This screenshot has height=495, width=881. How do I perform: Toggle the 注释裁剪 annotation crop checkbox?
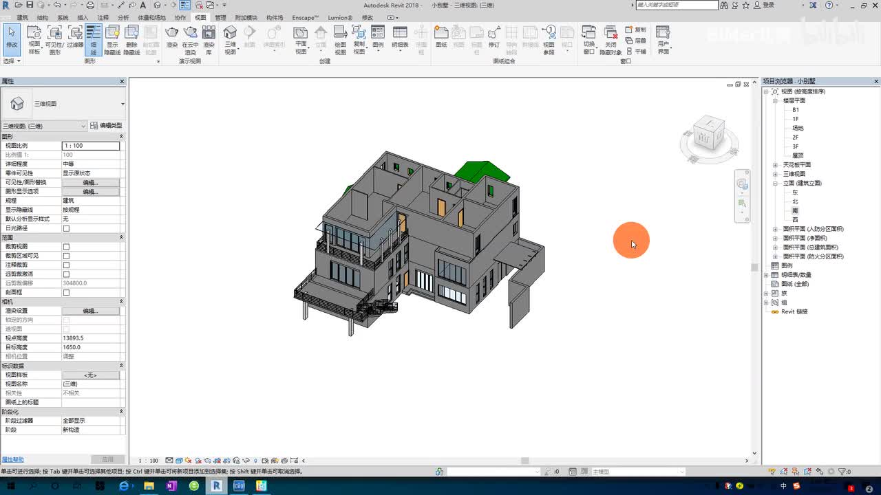click(x=66, y=265)
